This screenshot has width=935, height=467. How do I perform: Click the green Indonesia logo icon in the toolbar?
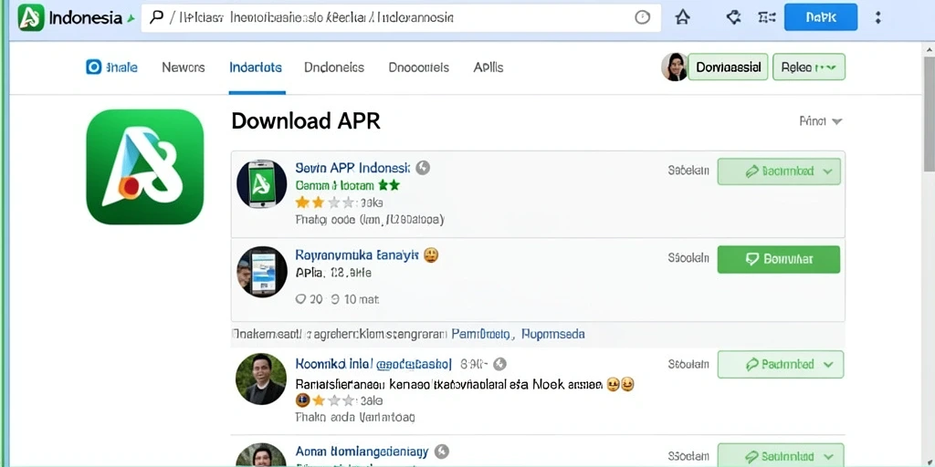(31, 17)
